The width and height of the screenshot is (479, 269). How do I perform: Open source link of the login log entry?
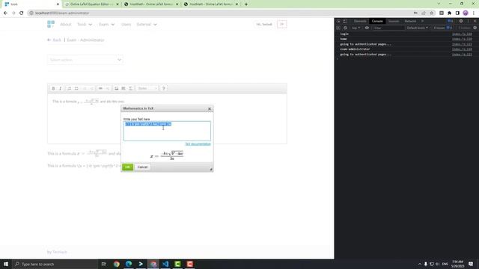point(462,34)
